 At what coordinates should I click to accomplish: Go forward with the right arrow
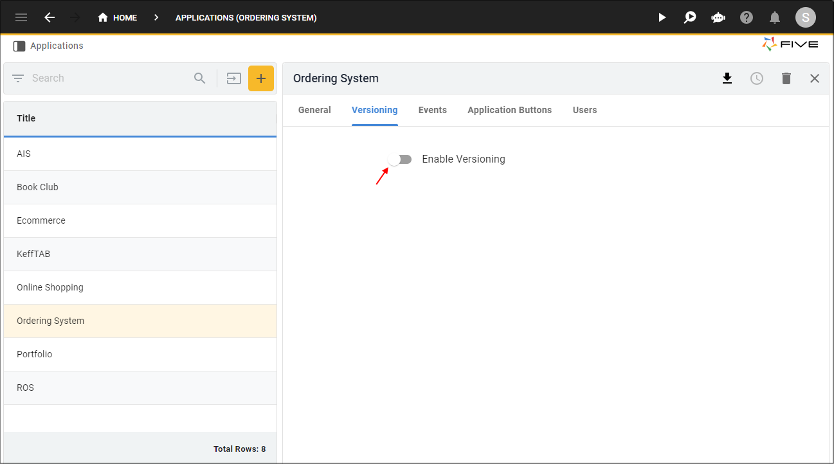tap(75, 17)
